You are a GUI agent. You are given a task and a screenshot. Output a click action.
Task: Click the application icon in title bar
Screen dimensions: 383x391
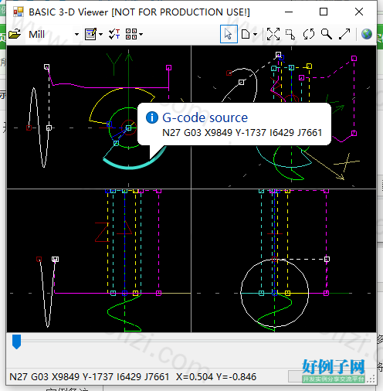coord(19,12)
